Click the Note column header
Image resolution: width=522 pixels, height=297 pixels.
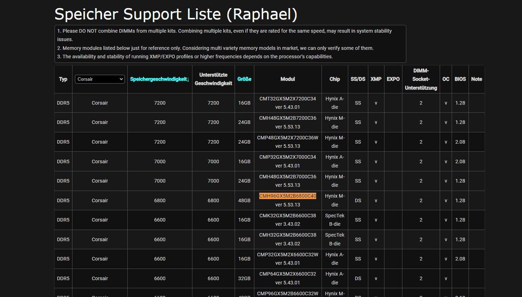(x=477, y=79)
